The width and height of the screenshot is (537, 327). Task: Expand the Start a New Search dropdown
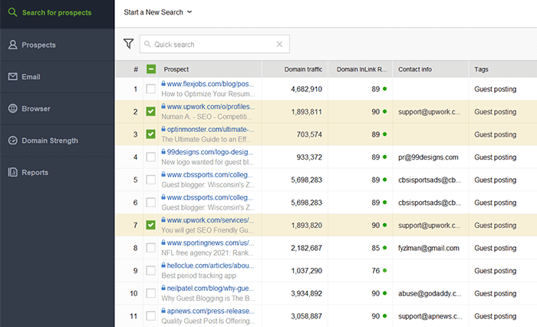point(158,12)
